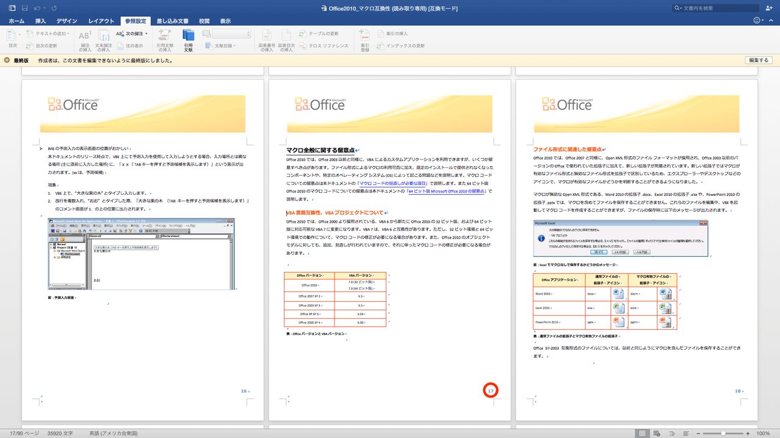
Task: Click the ファイル形式に関連した留意点 heading
Action: 568,149
